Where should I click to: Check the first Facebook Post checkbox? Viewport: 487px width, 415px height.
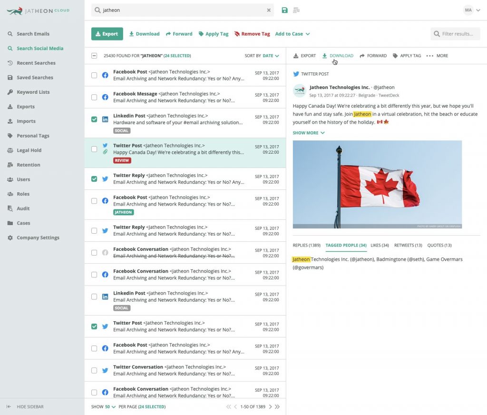tap(94, 75)
